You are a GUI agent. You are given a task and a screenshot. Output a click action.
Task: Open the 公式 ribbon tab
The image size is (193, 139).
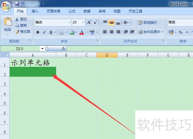point(72,11)
